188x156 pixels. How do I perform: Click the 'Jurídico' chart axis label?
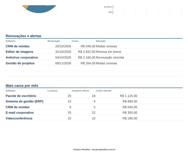[x=108, y=7]
